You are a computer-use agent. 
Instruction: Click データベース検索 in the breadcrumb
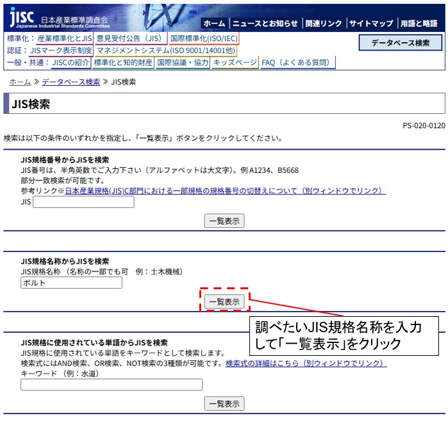[71, 82]
